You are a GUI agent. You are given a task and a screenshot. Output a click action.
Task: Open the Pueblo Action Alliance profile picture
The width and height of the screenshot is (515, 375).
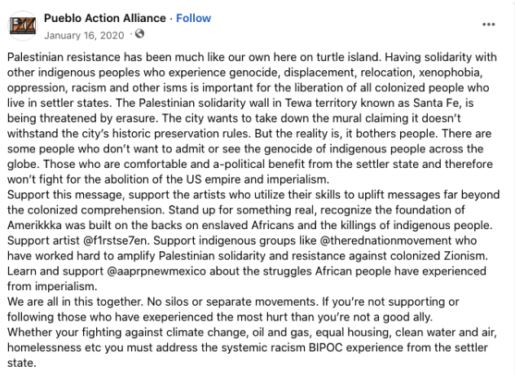pyautogui.click(x=23, y=25)
